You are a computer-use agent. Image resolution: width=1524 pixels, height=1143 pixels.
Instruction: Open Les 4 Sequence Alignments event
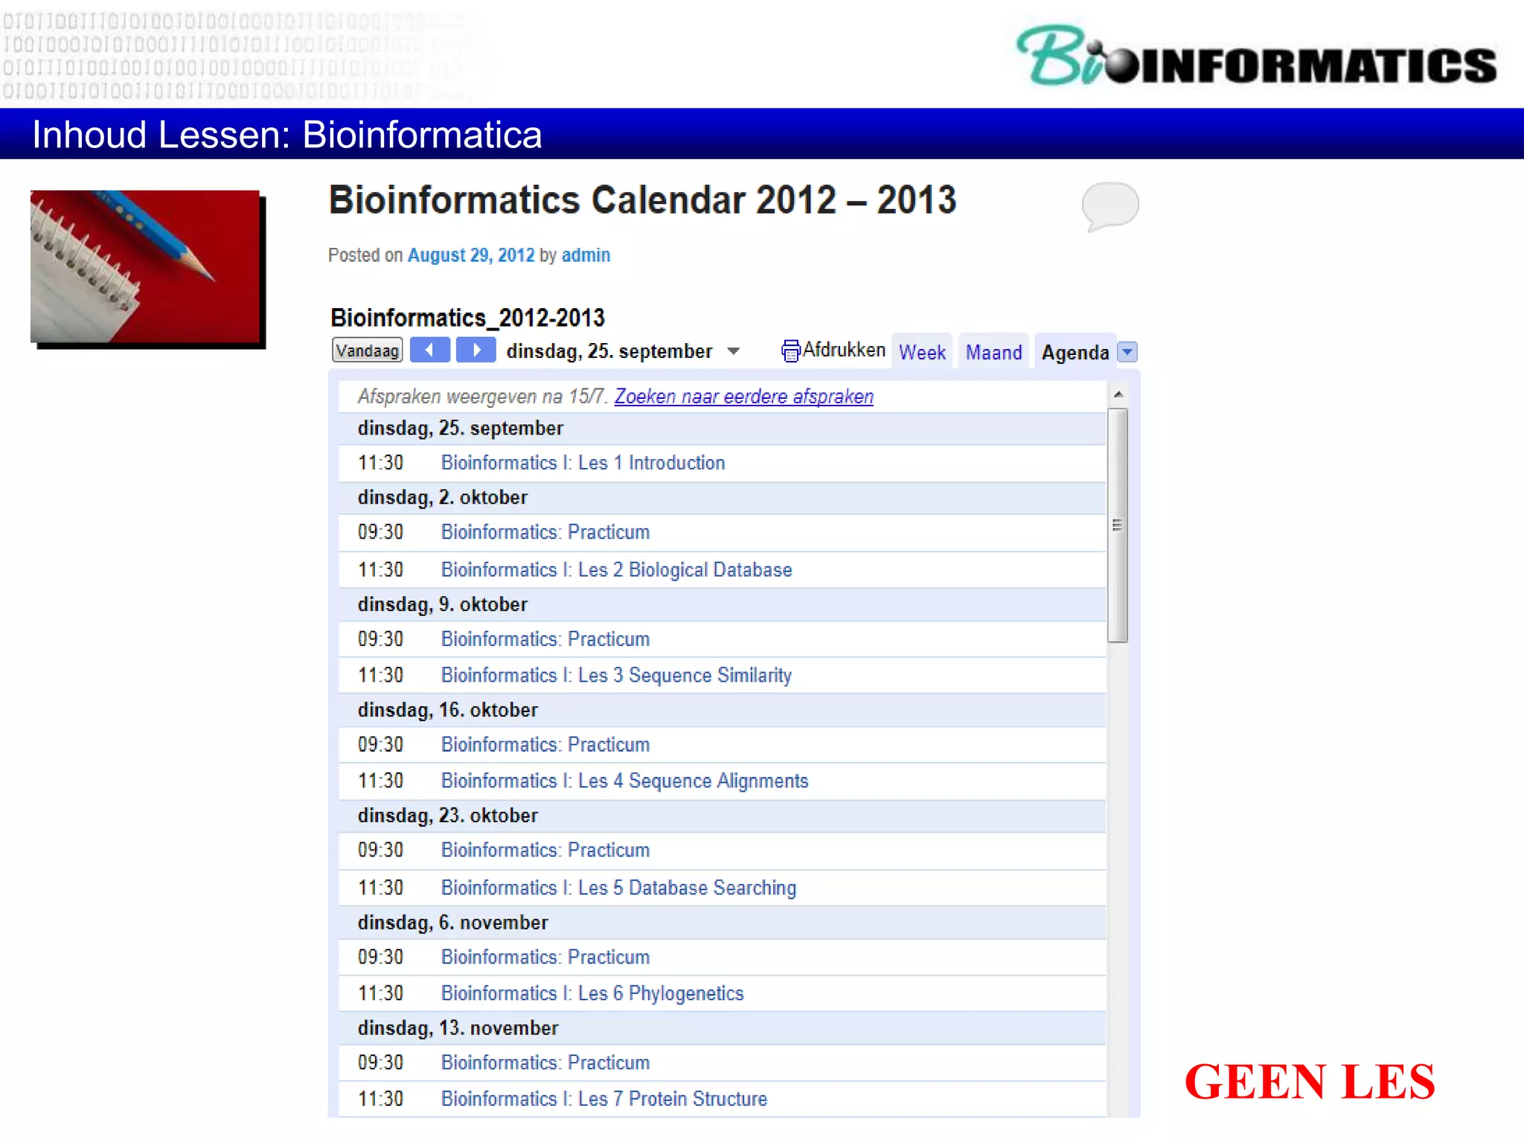point(624,781)
